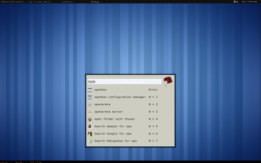Click the "Enter" shortcut label
Image resolution: width=261 pixels, height=163 pixels.
point(153,90)
